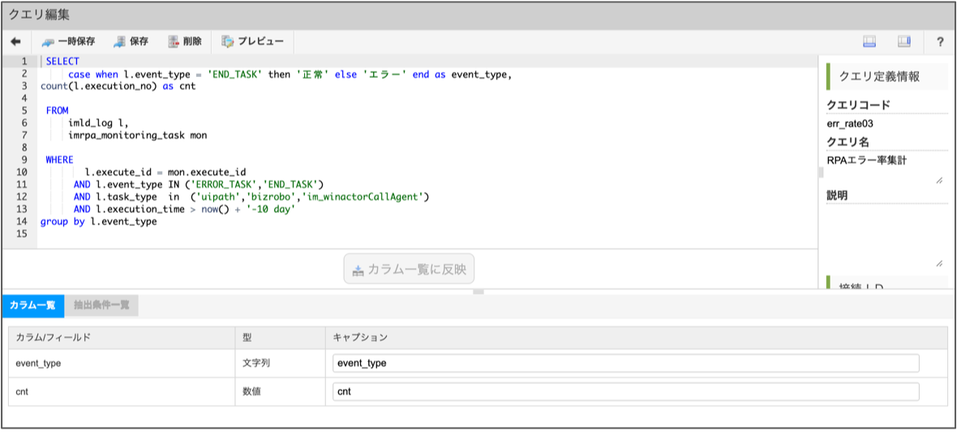The height and width of the screenshot is (435, 961).
Task: Open the プレビュー preview
Action: pyautogui.click(x=252, y=41)
